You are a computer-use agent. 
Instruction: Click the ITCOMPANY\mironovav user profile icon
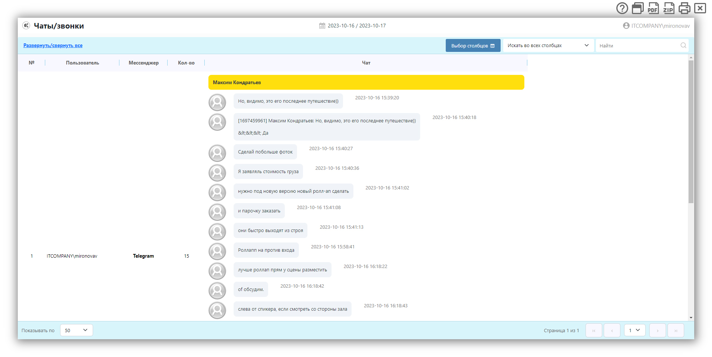pos(626,26)
